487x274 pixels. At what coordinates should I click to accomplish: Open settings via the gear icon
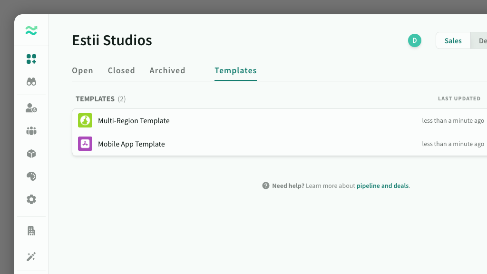[x=31, y=199]
